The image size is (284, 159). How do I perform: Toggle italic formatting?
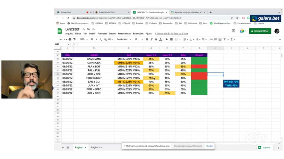click(152, 39)
